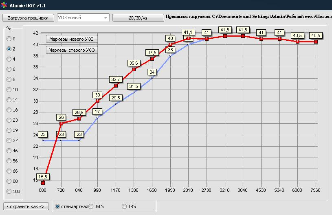Click the Загрузка прошивки button
The height and width of the screenshot is (215, 332).
click(28, 18)
